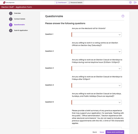Image resolution: width=138 pixels, height=134 pixels.
Task: Open the Questionnaire help question-mark icon
Action: point(123,16)
